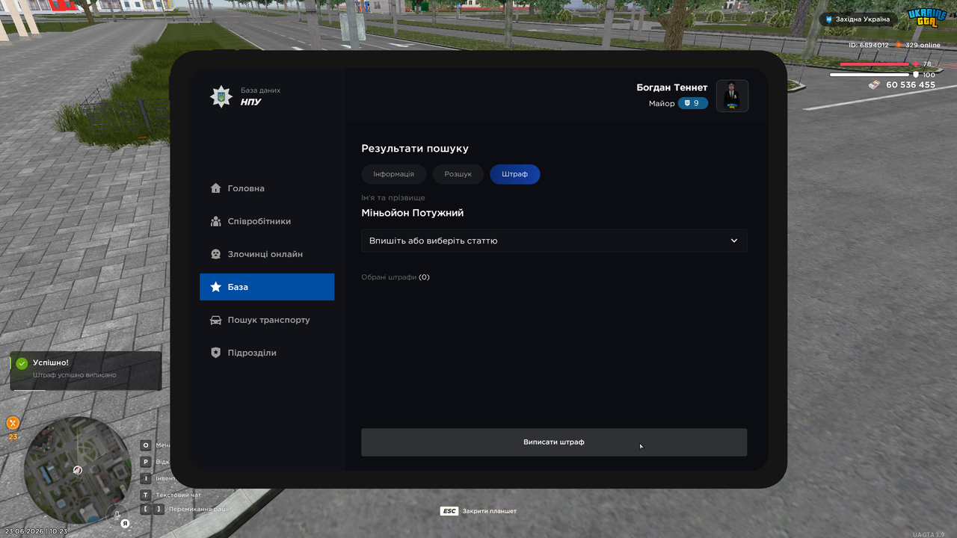Expand the article dropdown chevron
This screenshot has width=957, height=538.
[x=734, y=241]
